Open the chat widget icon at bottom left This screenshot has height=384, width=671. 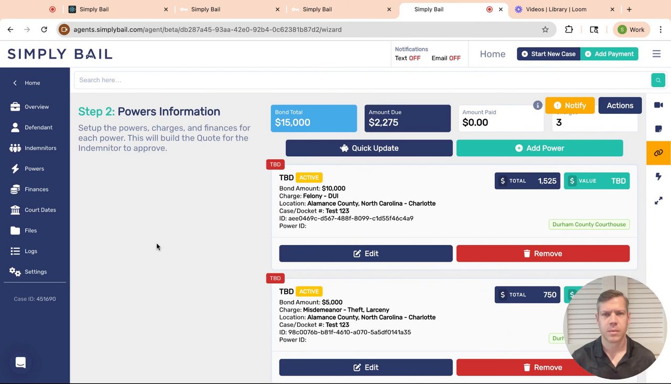20,362
